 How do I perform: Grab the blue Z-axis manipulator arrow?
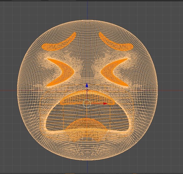coord(87,85)
